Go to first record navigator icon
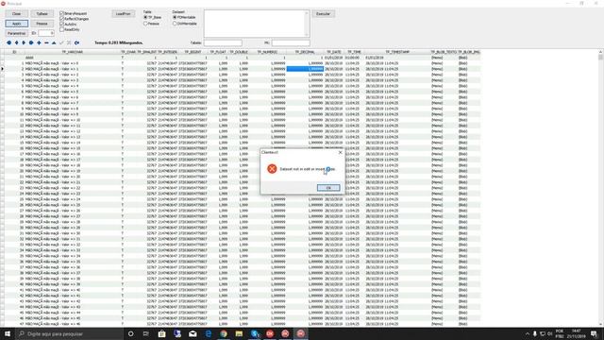This screenshot has height=340, width=604. point(8,42)
